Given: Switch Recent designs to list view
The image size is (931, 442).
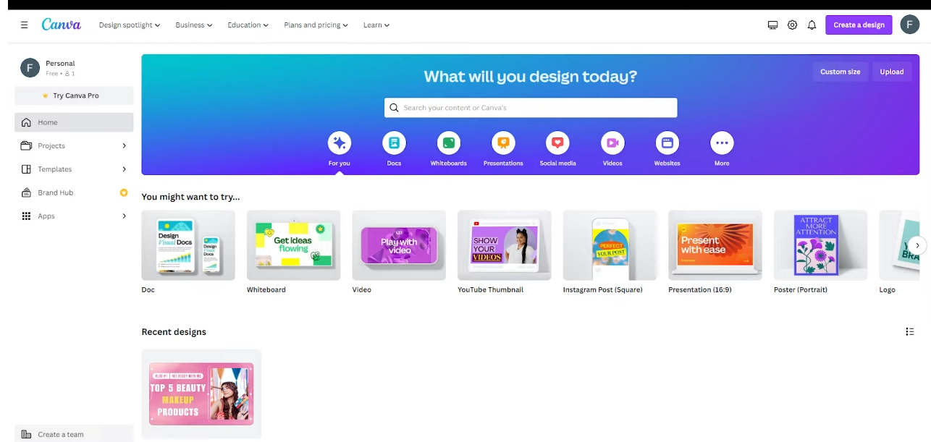Looking at the screenshot, I should coord(910,331).
